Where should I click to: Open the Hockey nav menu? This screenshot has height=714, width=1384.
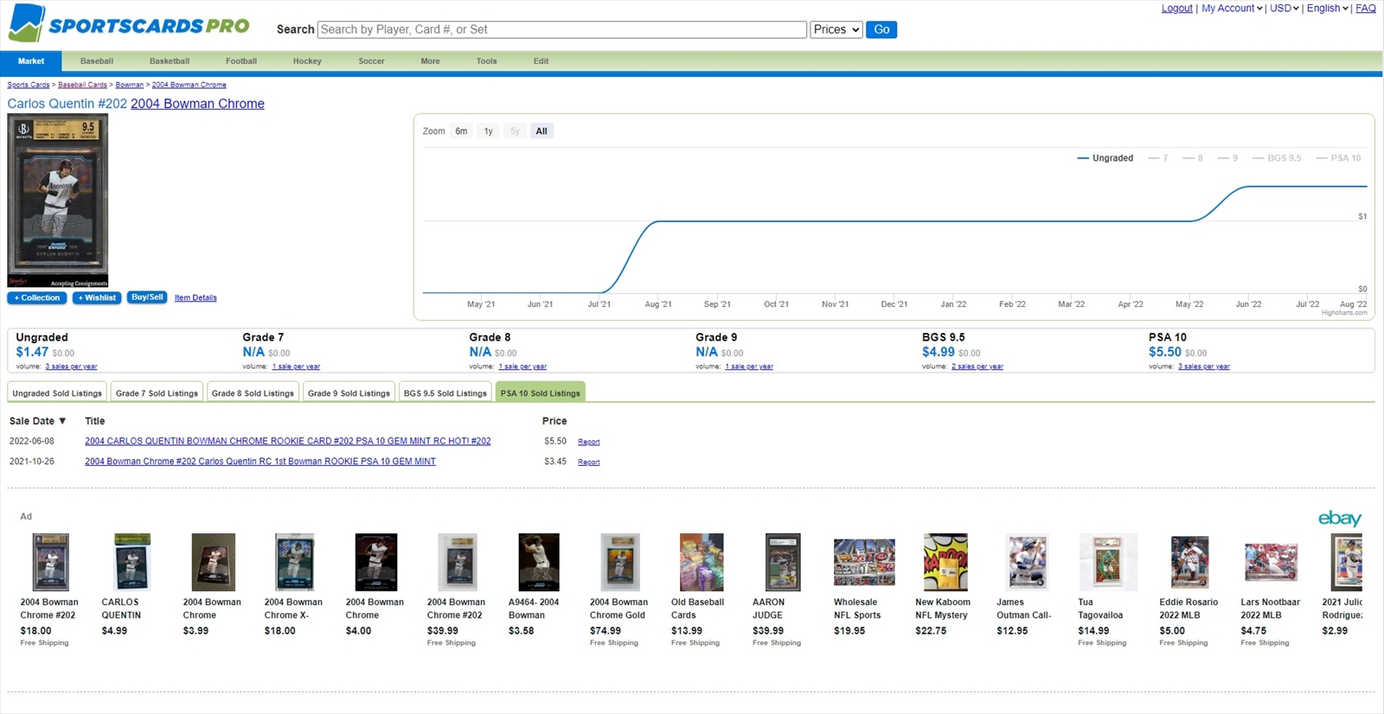click(x=307, y=61)
